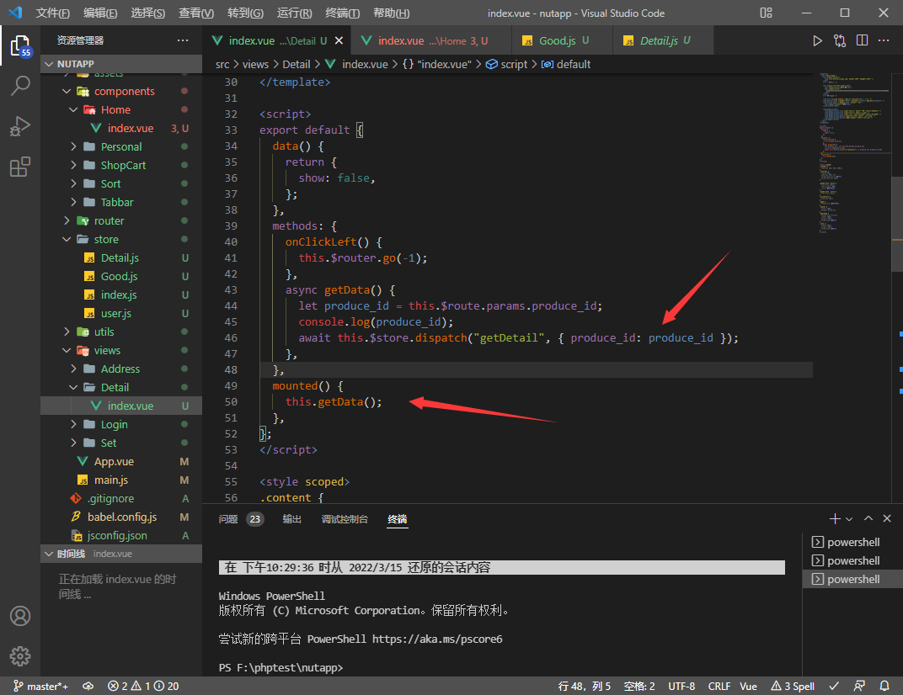
Task: Click the Detail breadcrumb folder
Action: point(296,65)
